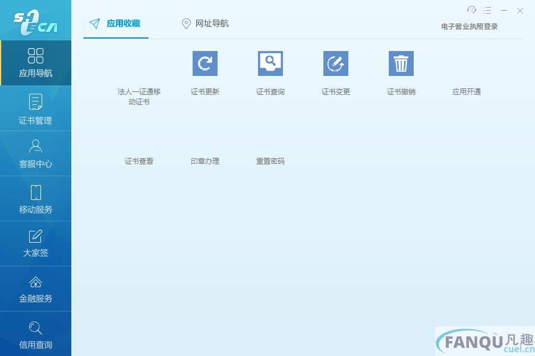Open the 证书查看 entry

click(x=139, y=161)
